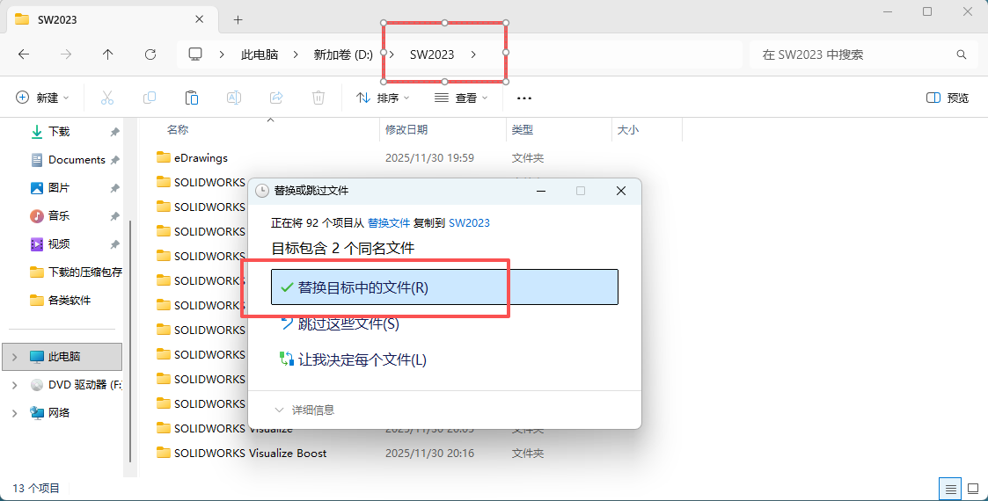This screenshot has width=988, height=501.
Task: Switch to details view icon in status bar
Action: coord(950,489)
